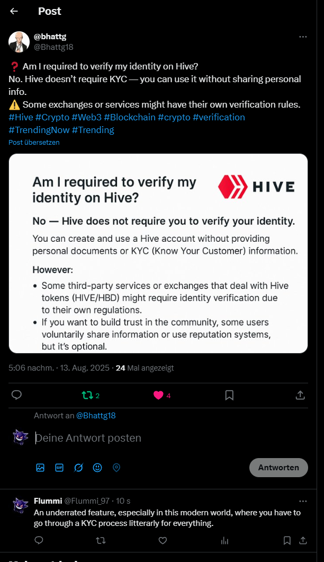Click the #Hive hashtag
This screenshot has height=562, width=324.
20,117
